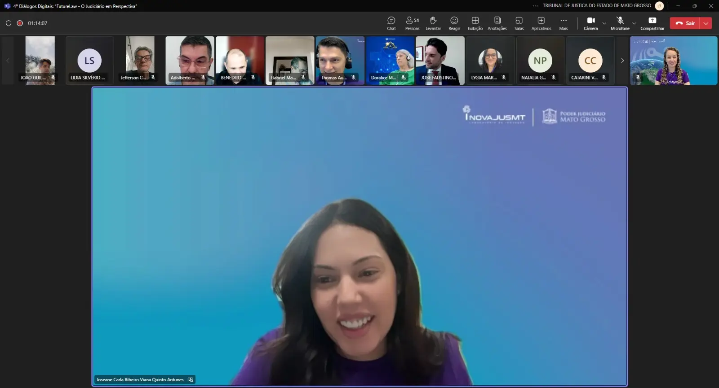Open dropdown arrow next to Sair

click(706, 23)
